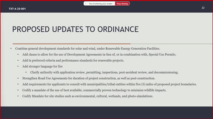This screenshot has height=119, width=213.
Task: Click the bullet "Codify a mandate of the use of best available"
Action: pyautogui.click(x=94, y=90)
